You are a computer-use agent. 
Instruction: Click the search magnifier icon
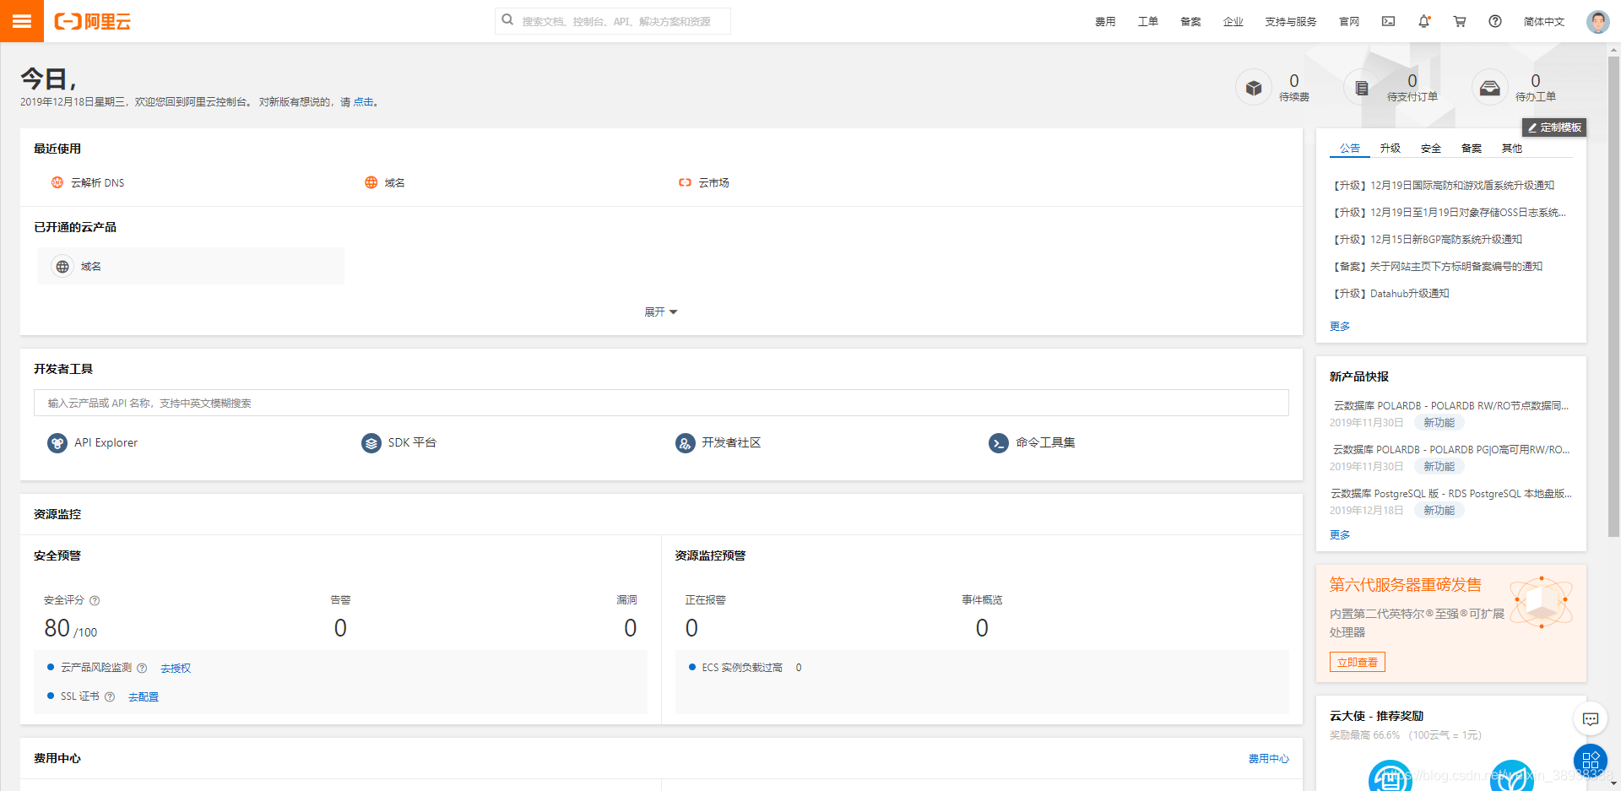(x=507, y=20)
